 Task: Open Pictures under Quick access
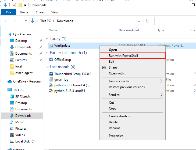click(x=21, y=60)
